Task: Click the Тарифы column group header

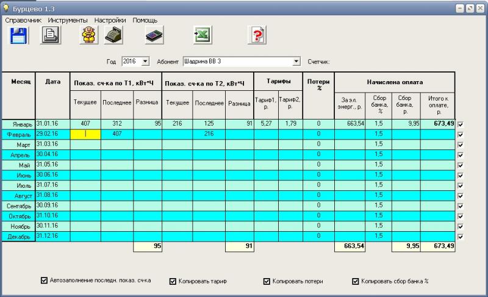Action: 278,82
